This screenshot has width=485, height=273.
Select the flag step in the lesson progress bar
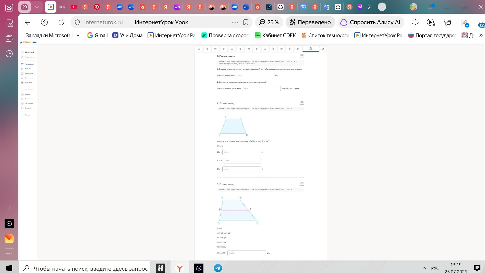coord(298,49)
